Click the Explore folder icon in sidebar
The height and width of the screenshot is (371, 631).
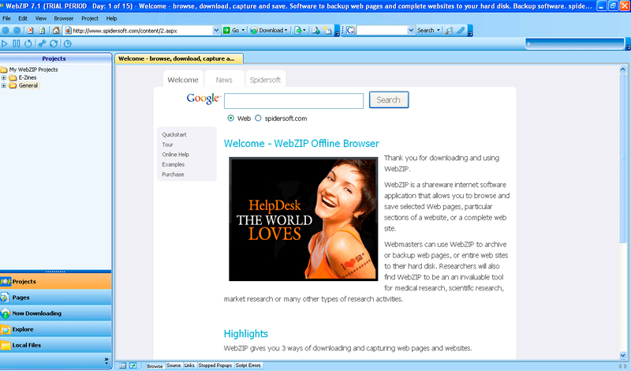pyautogui.click(x=6, y=329)
